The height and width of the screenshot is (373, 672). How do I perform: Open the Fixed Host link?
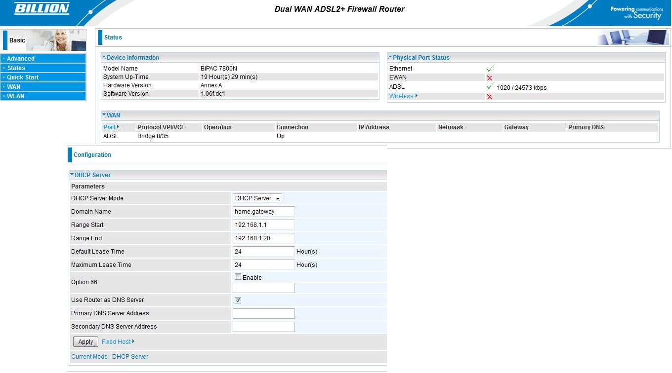tap(118, 341)
